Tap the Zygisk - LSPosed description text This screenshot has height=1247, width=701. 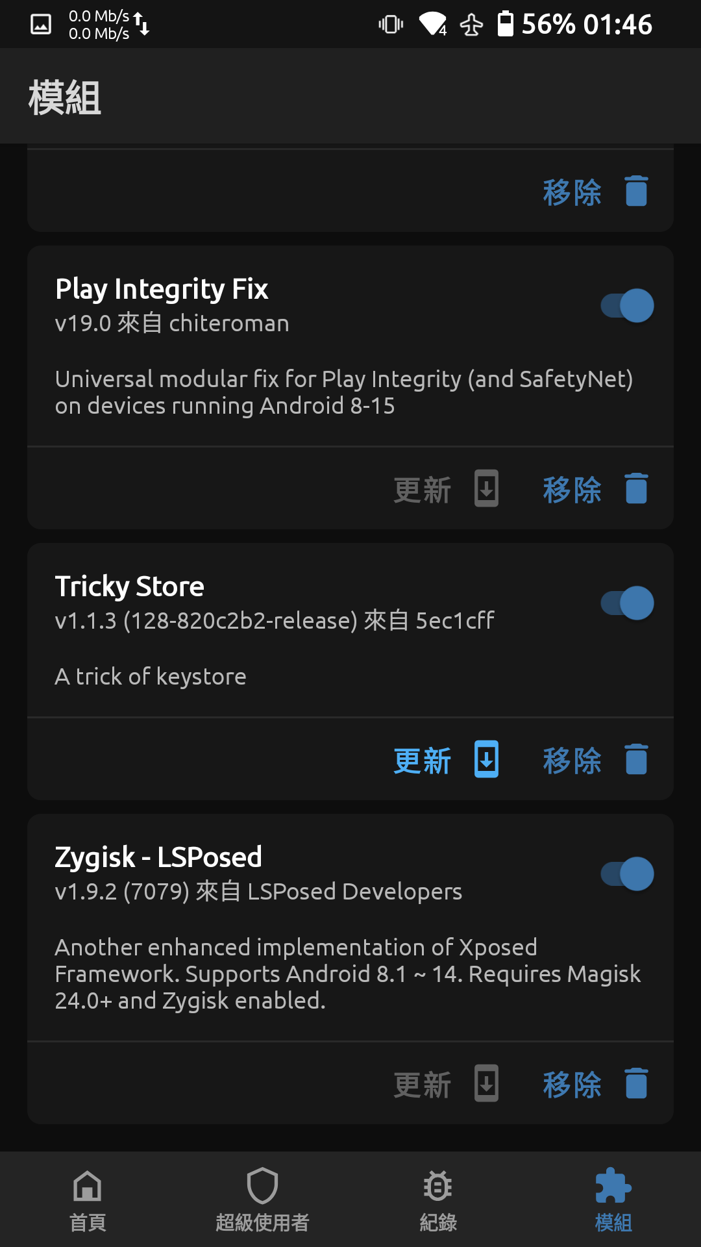[x=347, y=974]
